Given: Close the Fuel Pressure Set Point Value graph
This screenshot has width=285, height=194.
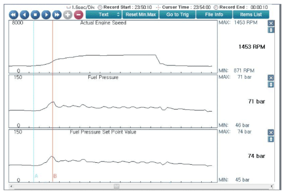Looking at the screenshot, I should [x=271, y=132].
